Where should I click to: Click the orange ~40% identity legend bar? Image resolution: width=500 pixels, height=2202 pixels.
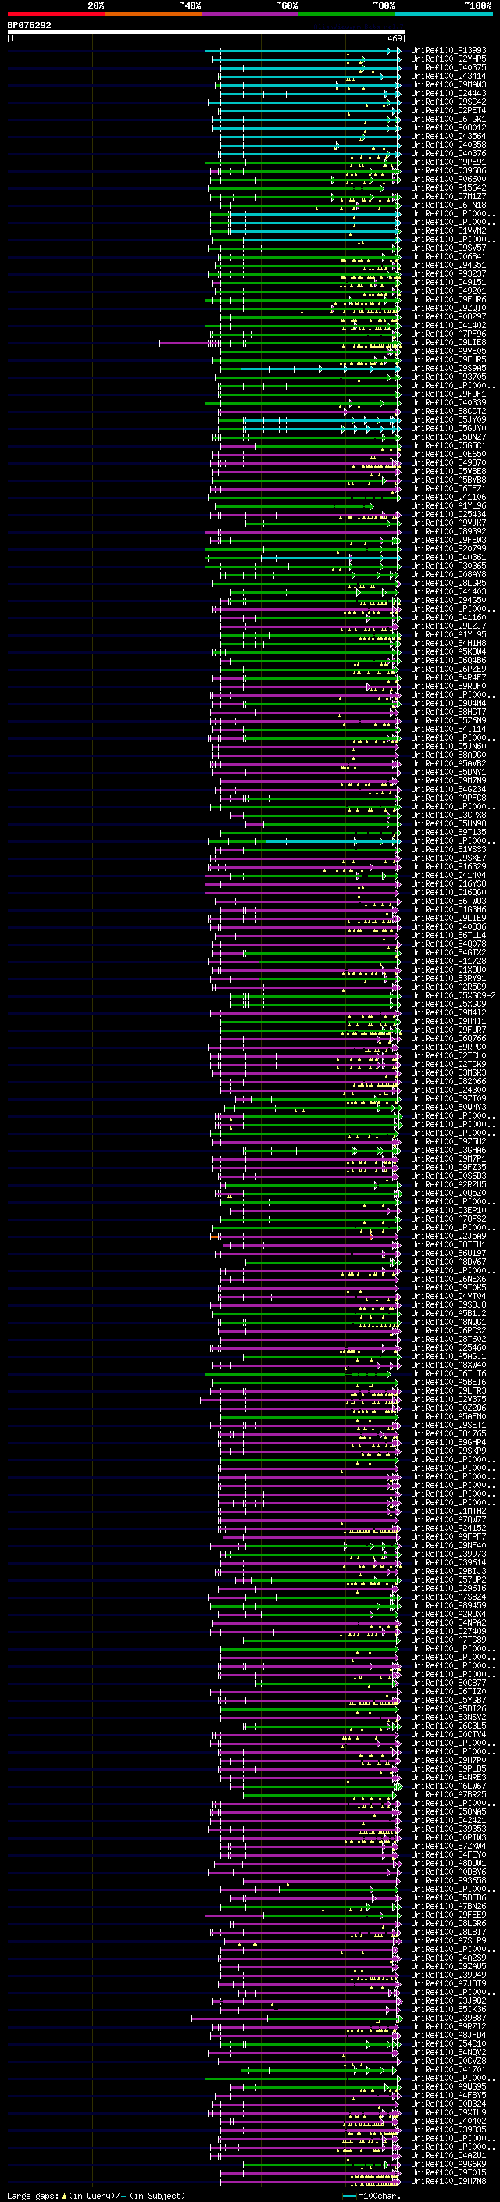pos(153,14)
